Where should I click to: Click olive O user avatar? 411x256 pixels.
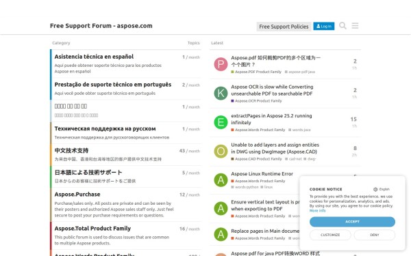tap(221, 152)
